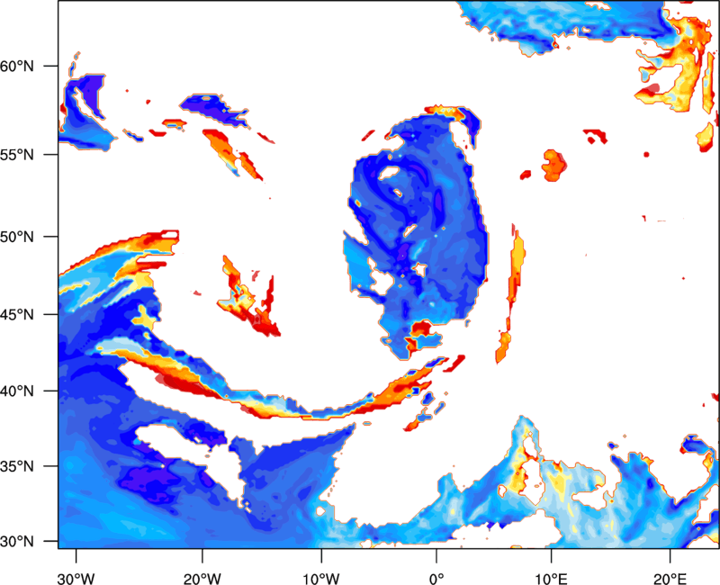Viewport: 720px width, 585px height.
Task: Click the 50°N latitude label
Action: click(x=17, y=237)
